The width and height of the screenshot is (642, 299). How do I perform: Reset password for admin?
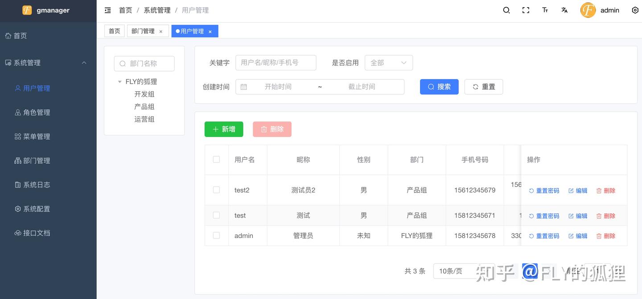coord(544,236)
